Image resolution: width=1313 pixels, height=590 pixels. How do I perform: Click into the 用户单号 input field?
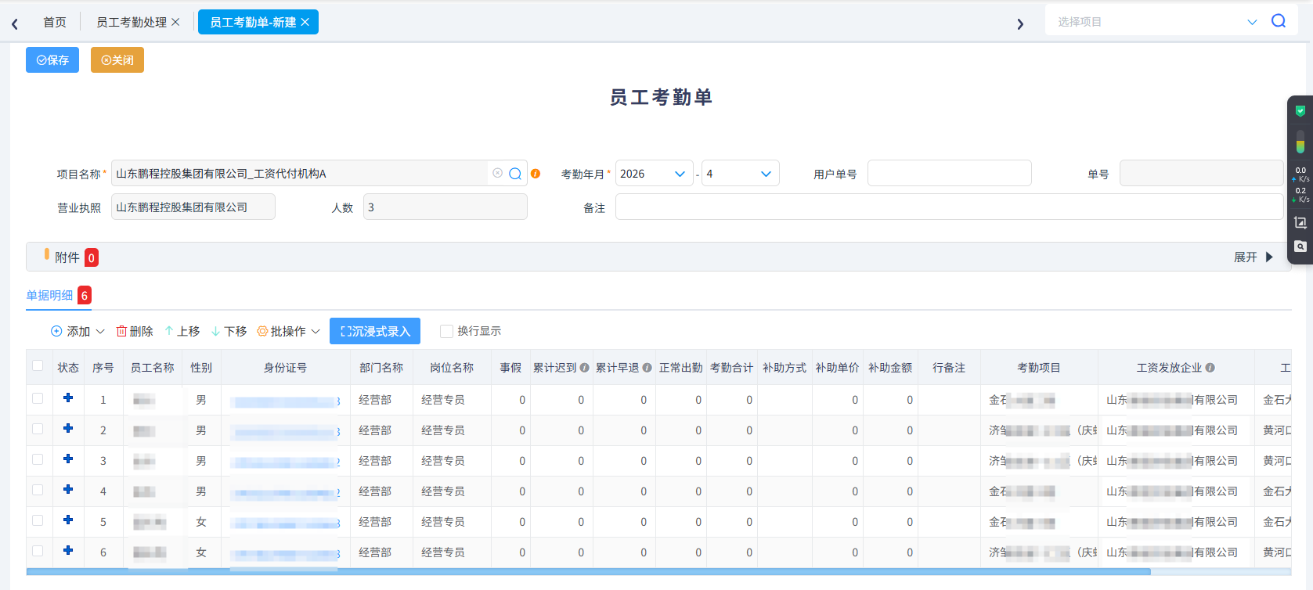(x=949, y=174)
